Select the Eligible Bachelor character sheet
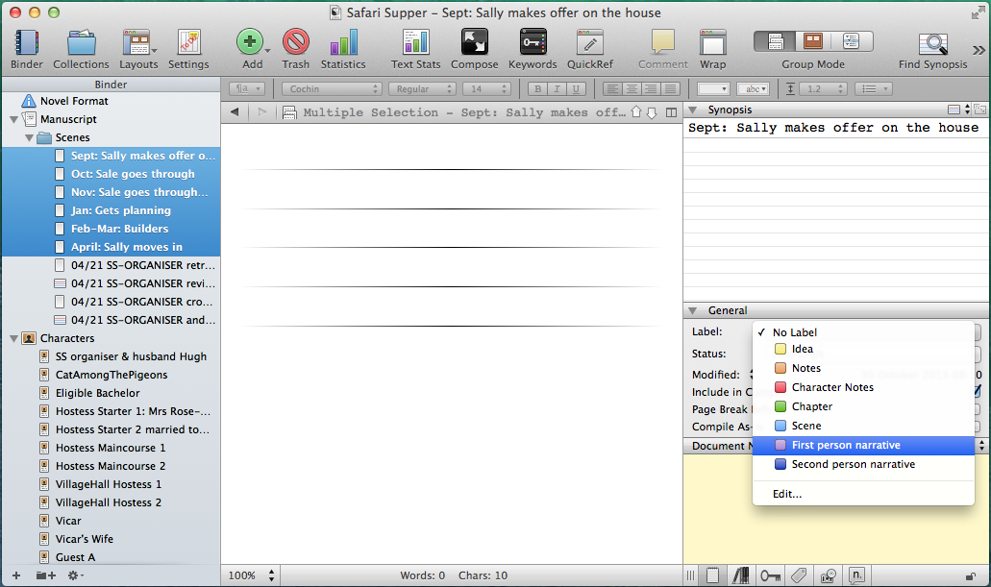This screenshot has height=587, width=991. (x=111, y=393)
